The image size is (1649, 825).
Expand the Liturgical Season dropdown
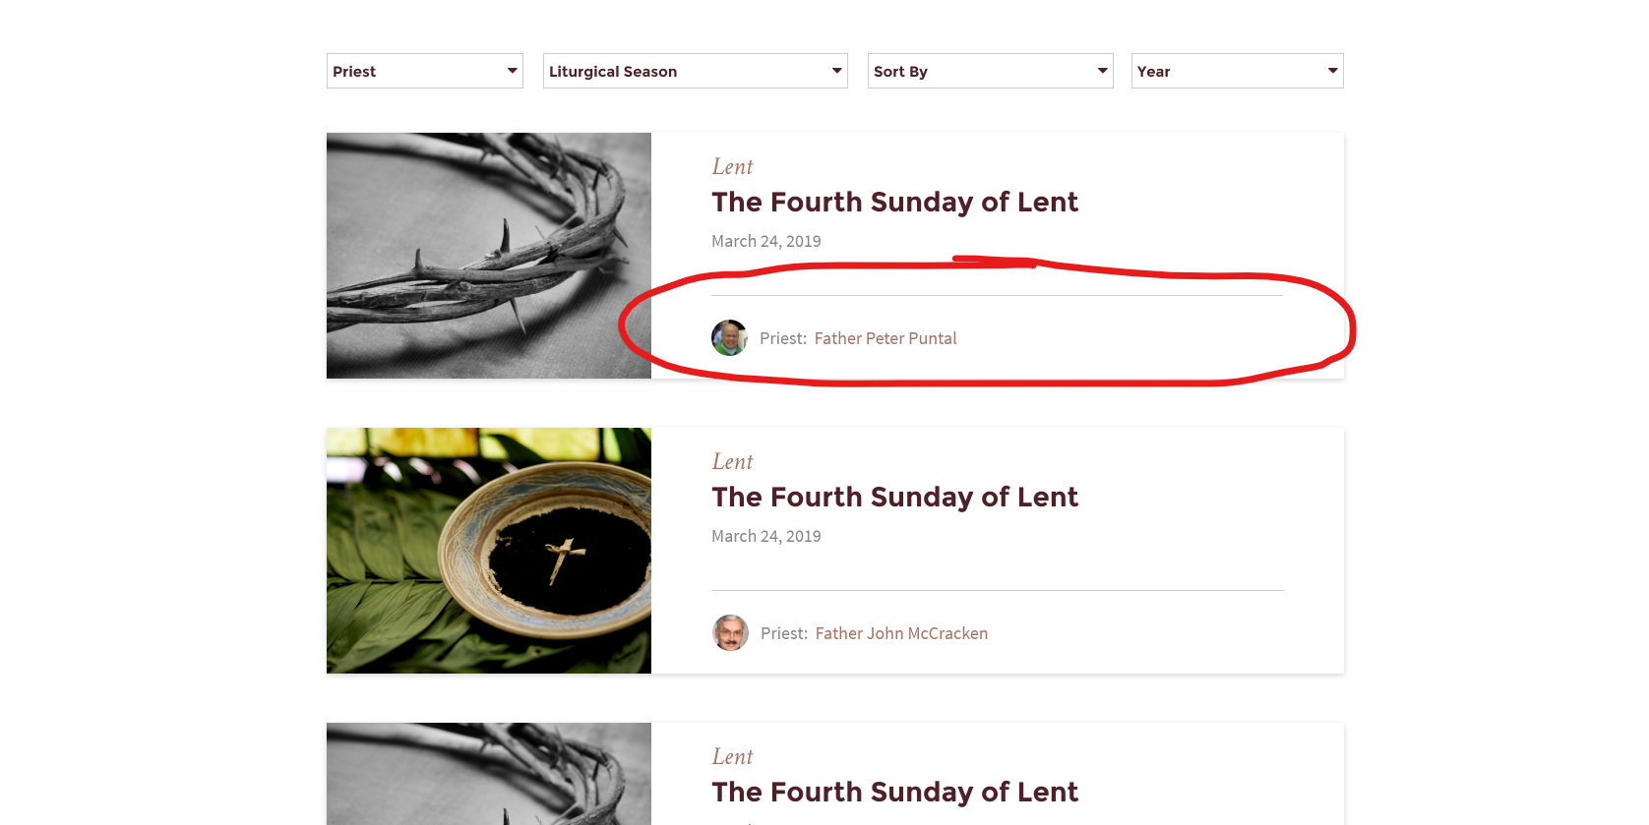tap(695, 71)
